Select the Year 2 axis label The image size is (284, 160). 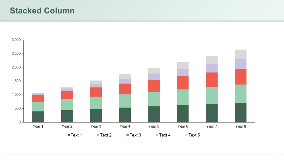coord(67,126)
